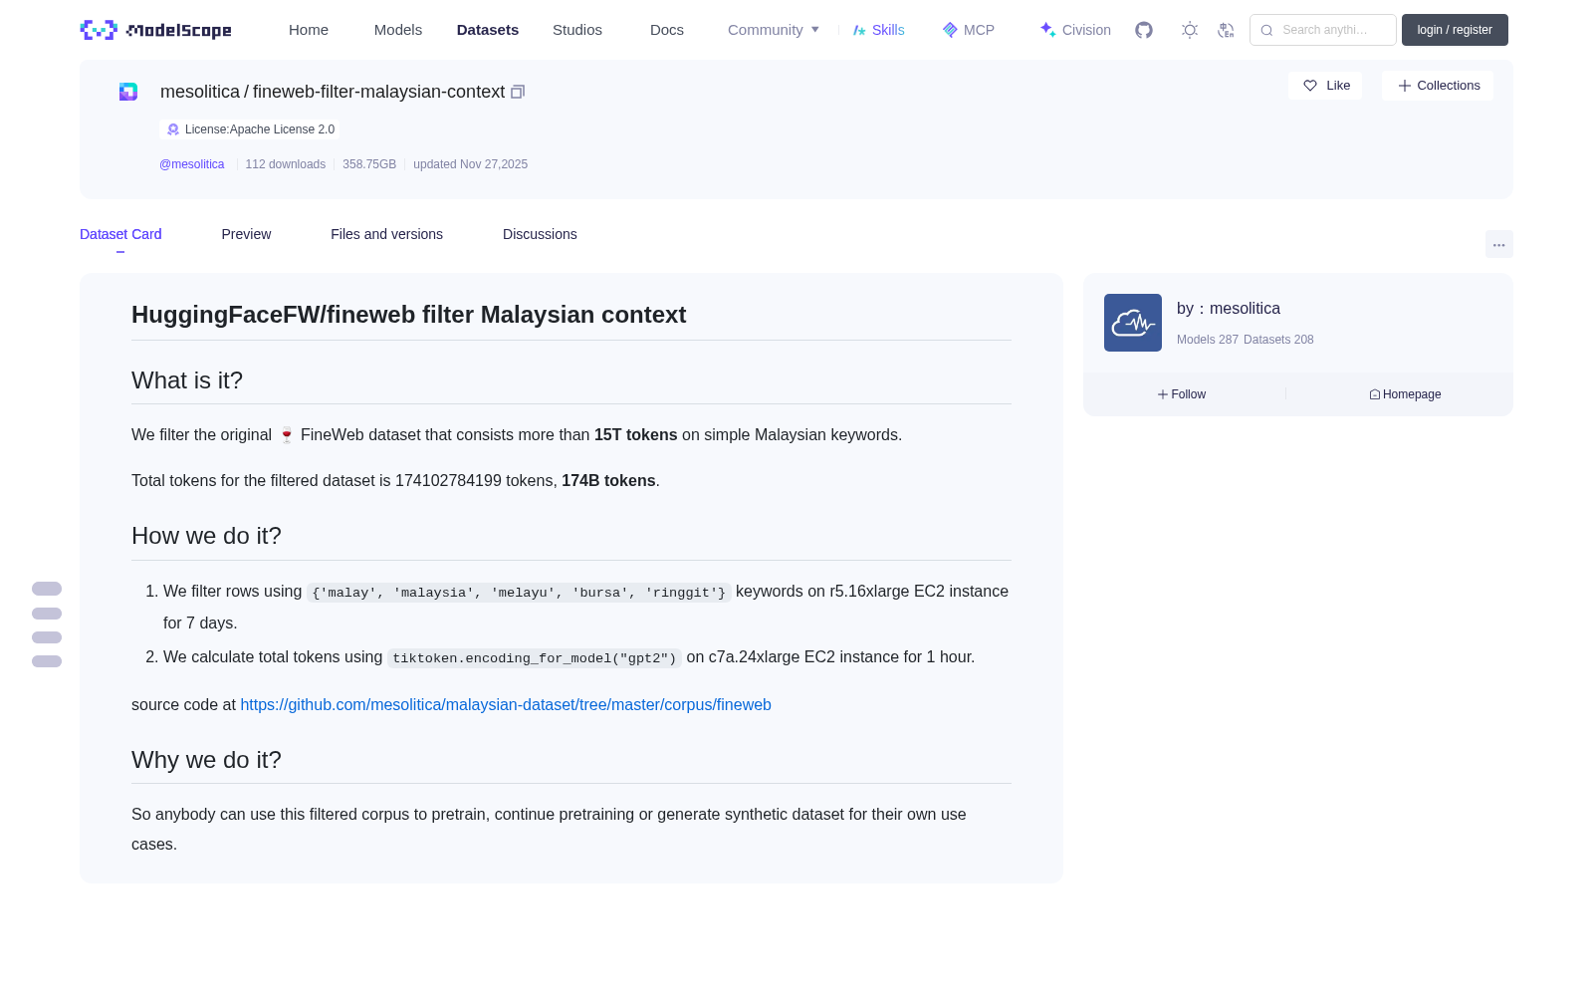Click the main HuggingFaceFW/fineweb heading
The height and width of the screenshot is (996, 1593).
coord(409,315)
